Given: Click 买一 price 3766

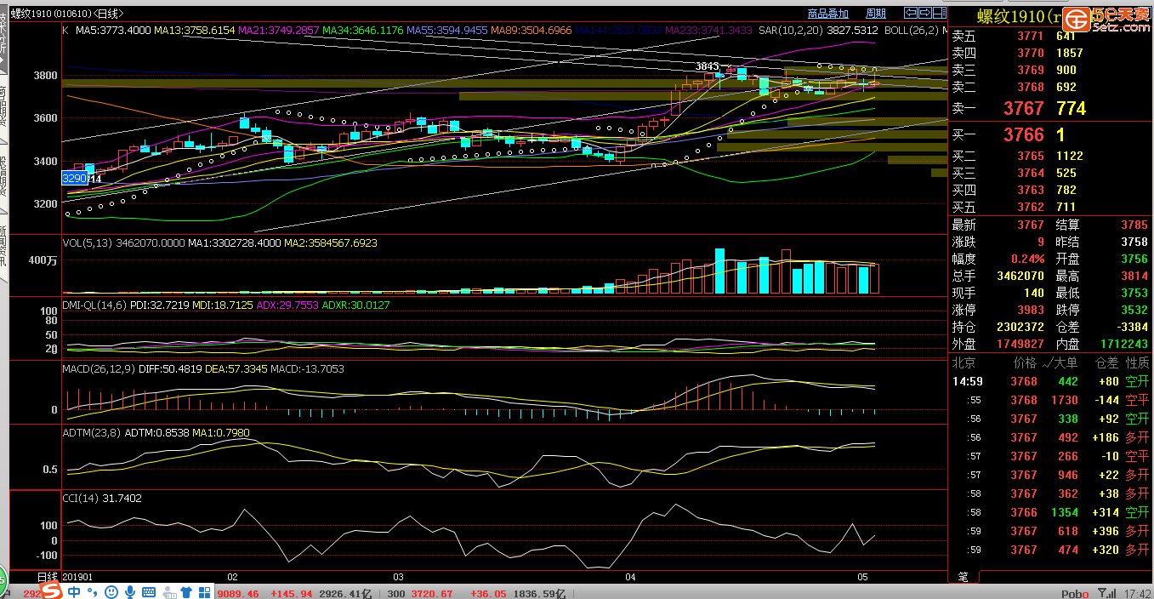Looking at the screenshot, I should click(1023, 134).
